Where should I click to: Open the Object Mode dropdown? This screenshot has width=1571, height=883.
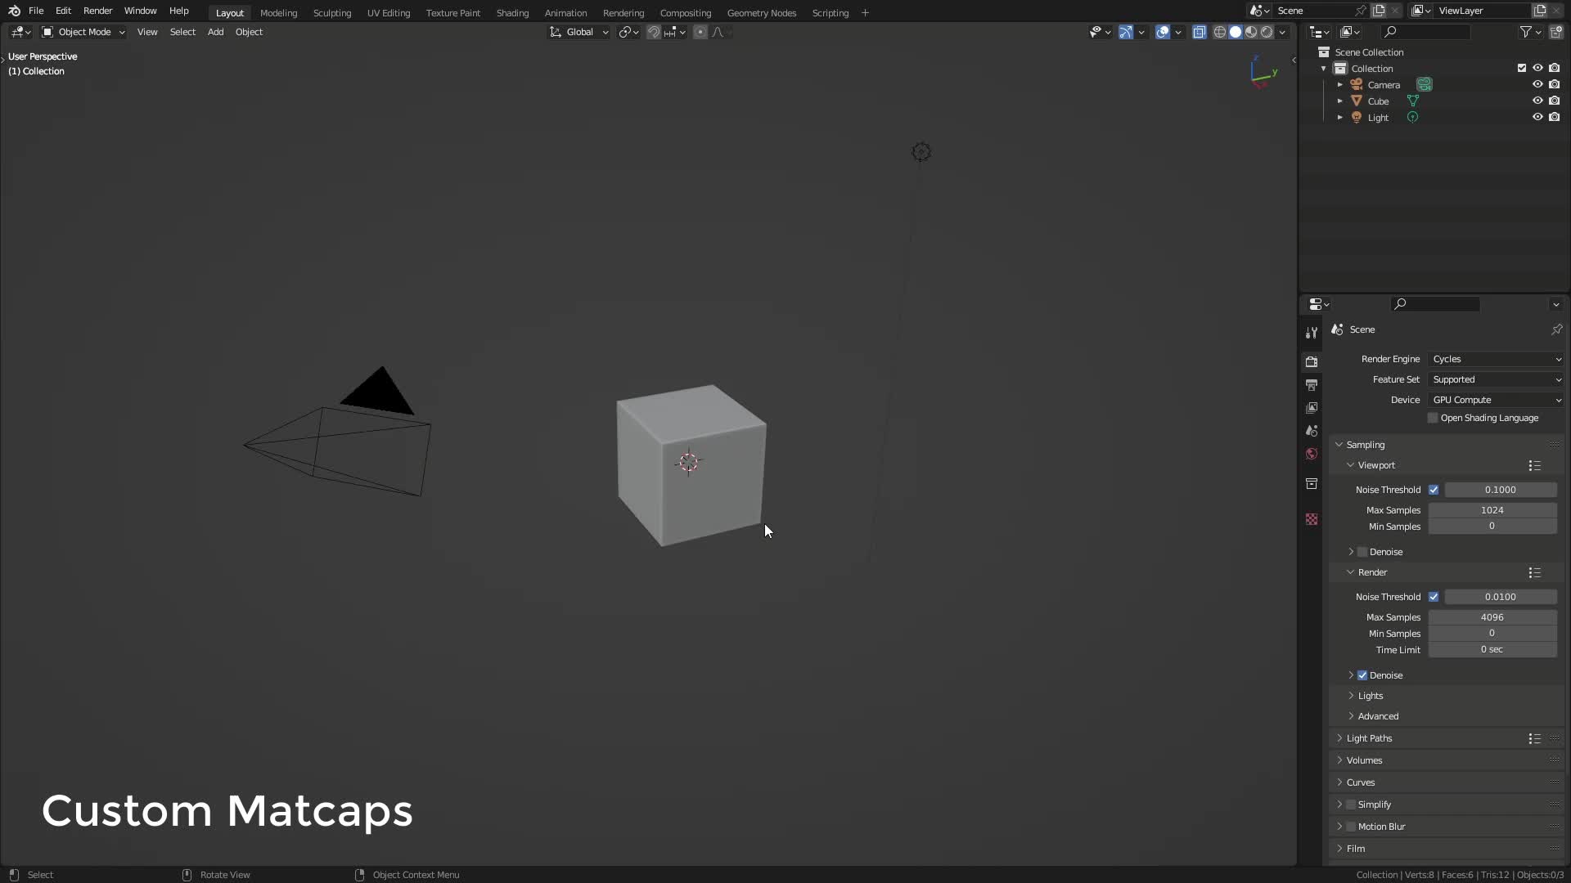[83, 32]
